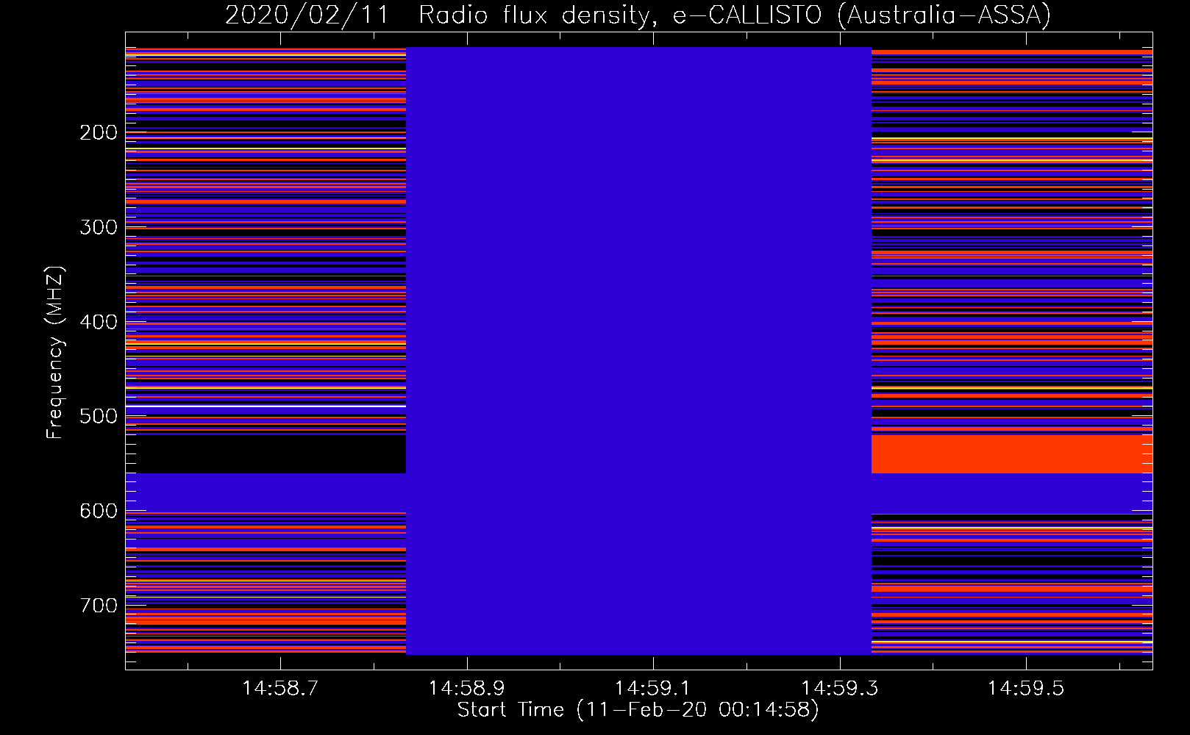Click the solid black band left of data gap
This screenshot has height=735, width=1190.
(x=266, y=454)
